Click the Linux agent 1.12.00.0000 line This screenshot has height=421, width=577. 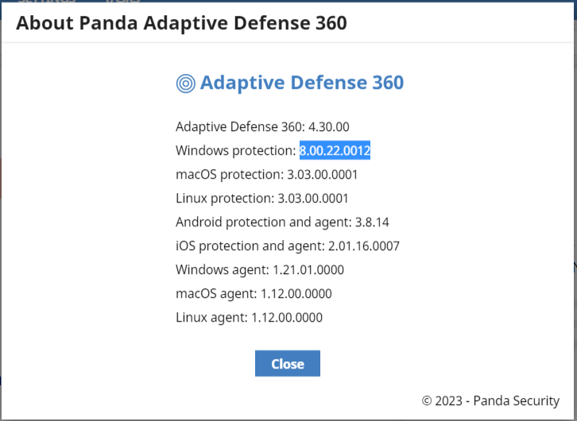249,317
